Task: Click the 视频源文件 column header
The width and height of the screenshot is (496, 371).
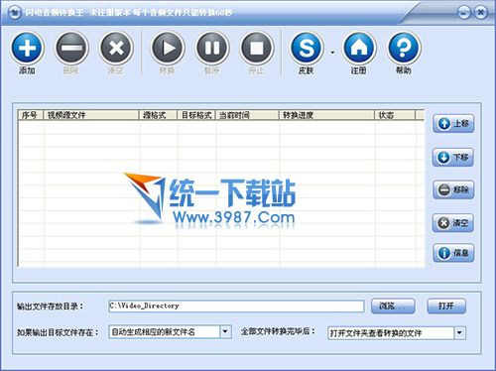Action: 91,115
